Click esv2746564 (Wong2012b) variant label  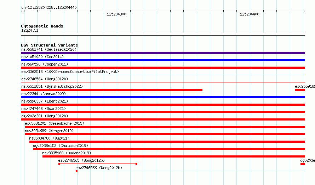[45, 79]
